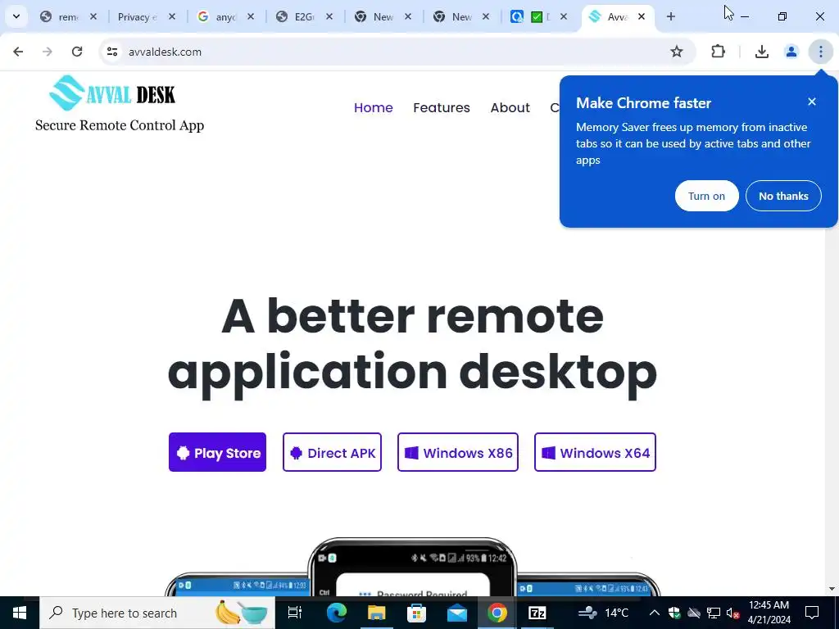Image resolution: width=839 pixels, height=629 pixels.
Task: Close the Privacy tab
Action: tap(172, 16)
